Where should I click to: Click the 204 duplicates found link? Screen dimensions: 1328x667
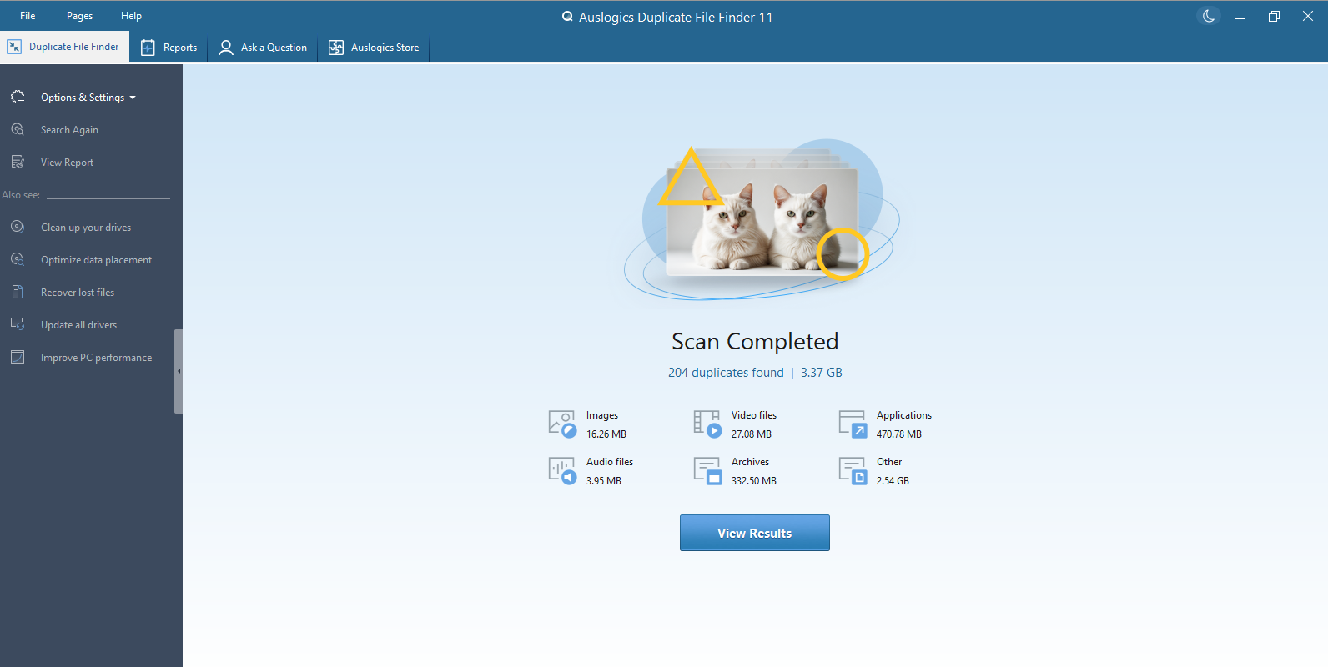point(726,373)
